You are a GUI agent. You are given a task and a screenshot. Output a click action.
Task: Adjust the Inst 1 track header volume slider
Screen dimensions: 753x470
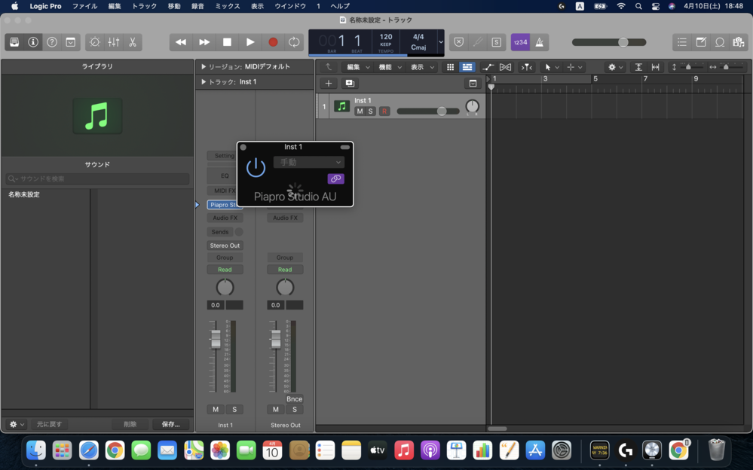click(x=442, y=111)
